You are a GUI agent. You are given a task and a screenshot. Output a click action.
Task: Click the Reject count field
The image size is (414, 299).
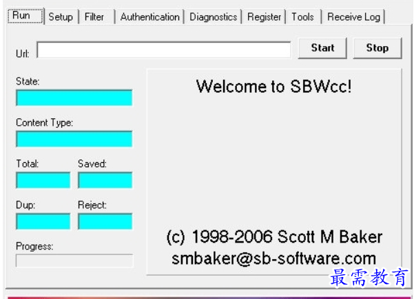(x=105, y=221)
